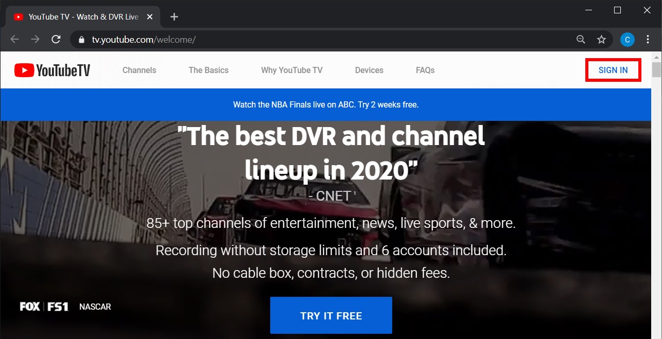Click the "NASCAR" label text
This screenshot has height=339, width=662.
(x=95, y=307)
